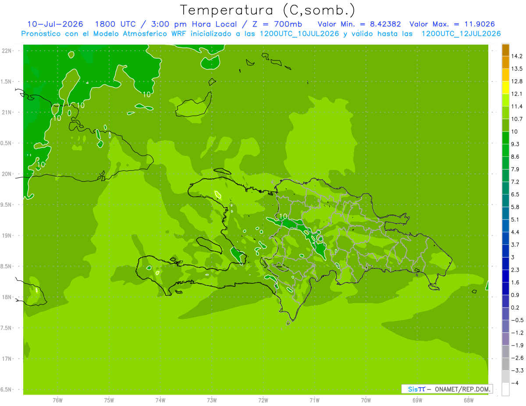526x406 pixels.
Task: Pick the legend swatch between 11.4 and 10.7
Action: pos(505,113)
